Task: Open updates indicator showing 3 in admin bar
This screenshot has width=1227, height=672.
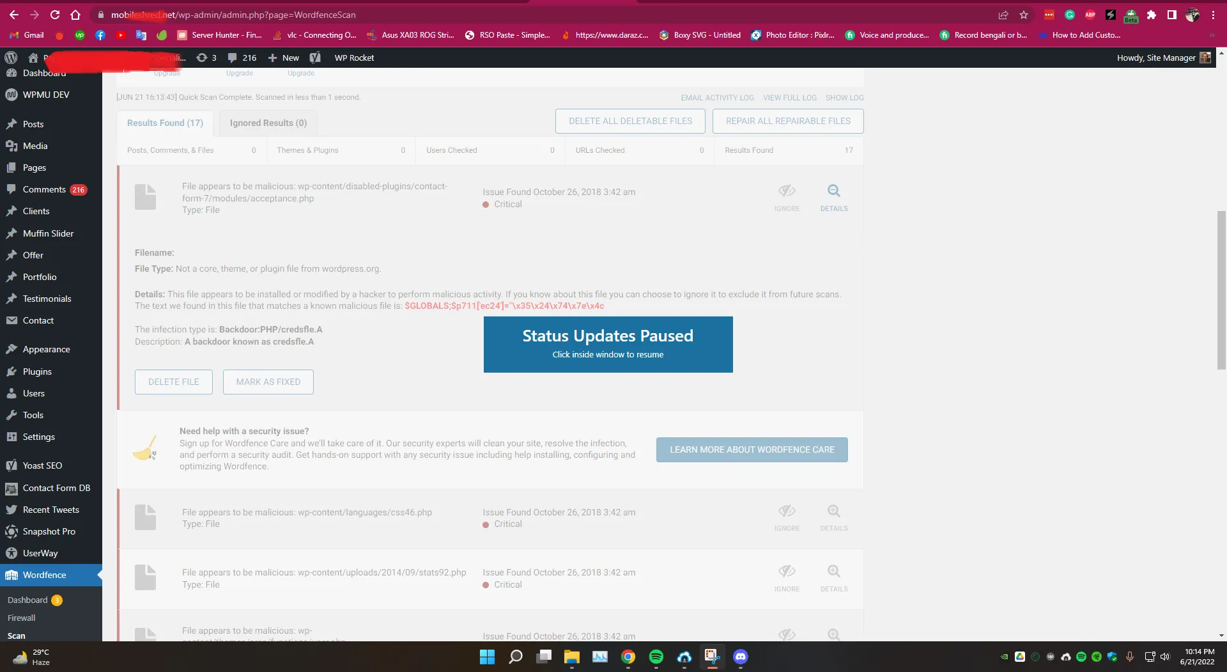Action: pos(206,58)
